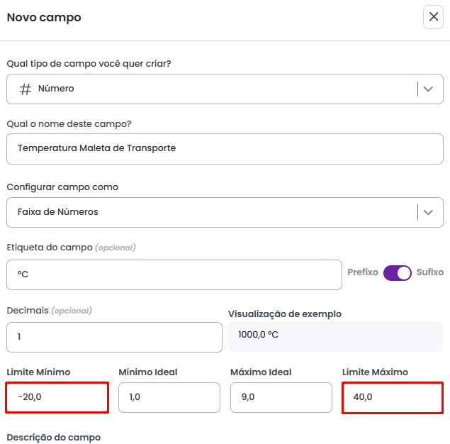
Task: Select the Prefixo label option
Action: click(362, 272)
